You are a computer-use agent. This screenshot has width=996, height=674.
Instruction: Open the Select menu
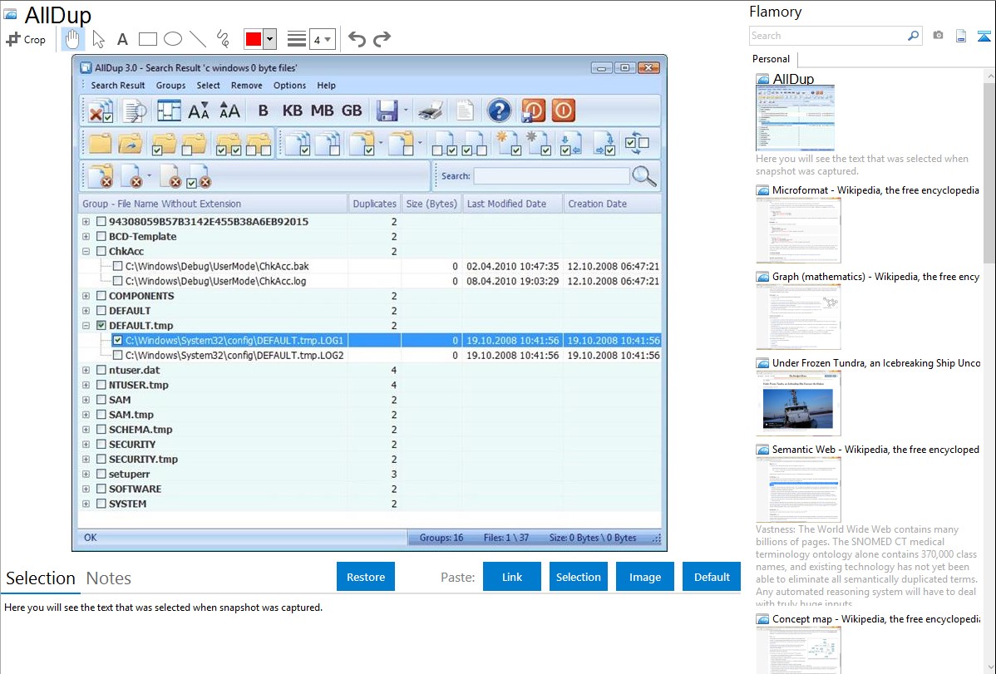[209, 86]
